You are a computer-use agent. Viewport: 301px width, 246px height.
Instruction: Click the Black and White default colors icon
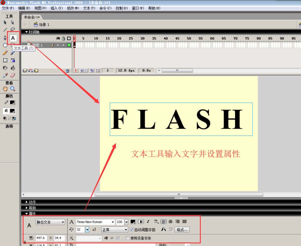(5, 119)
